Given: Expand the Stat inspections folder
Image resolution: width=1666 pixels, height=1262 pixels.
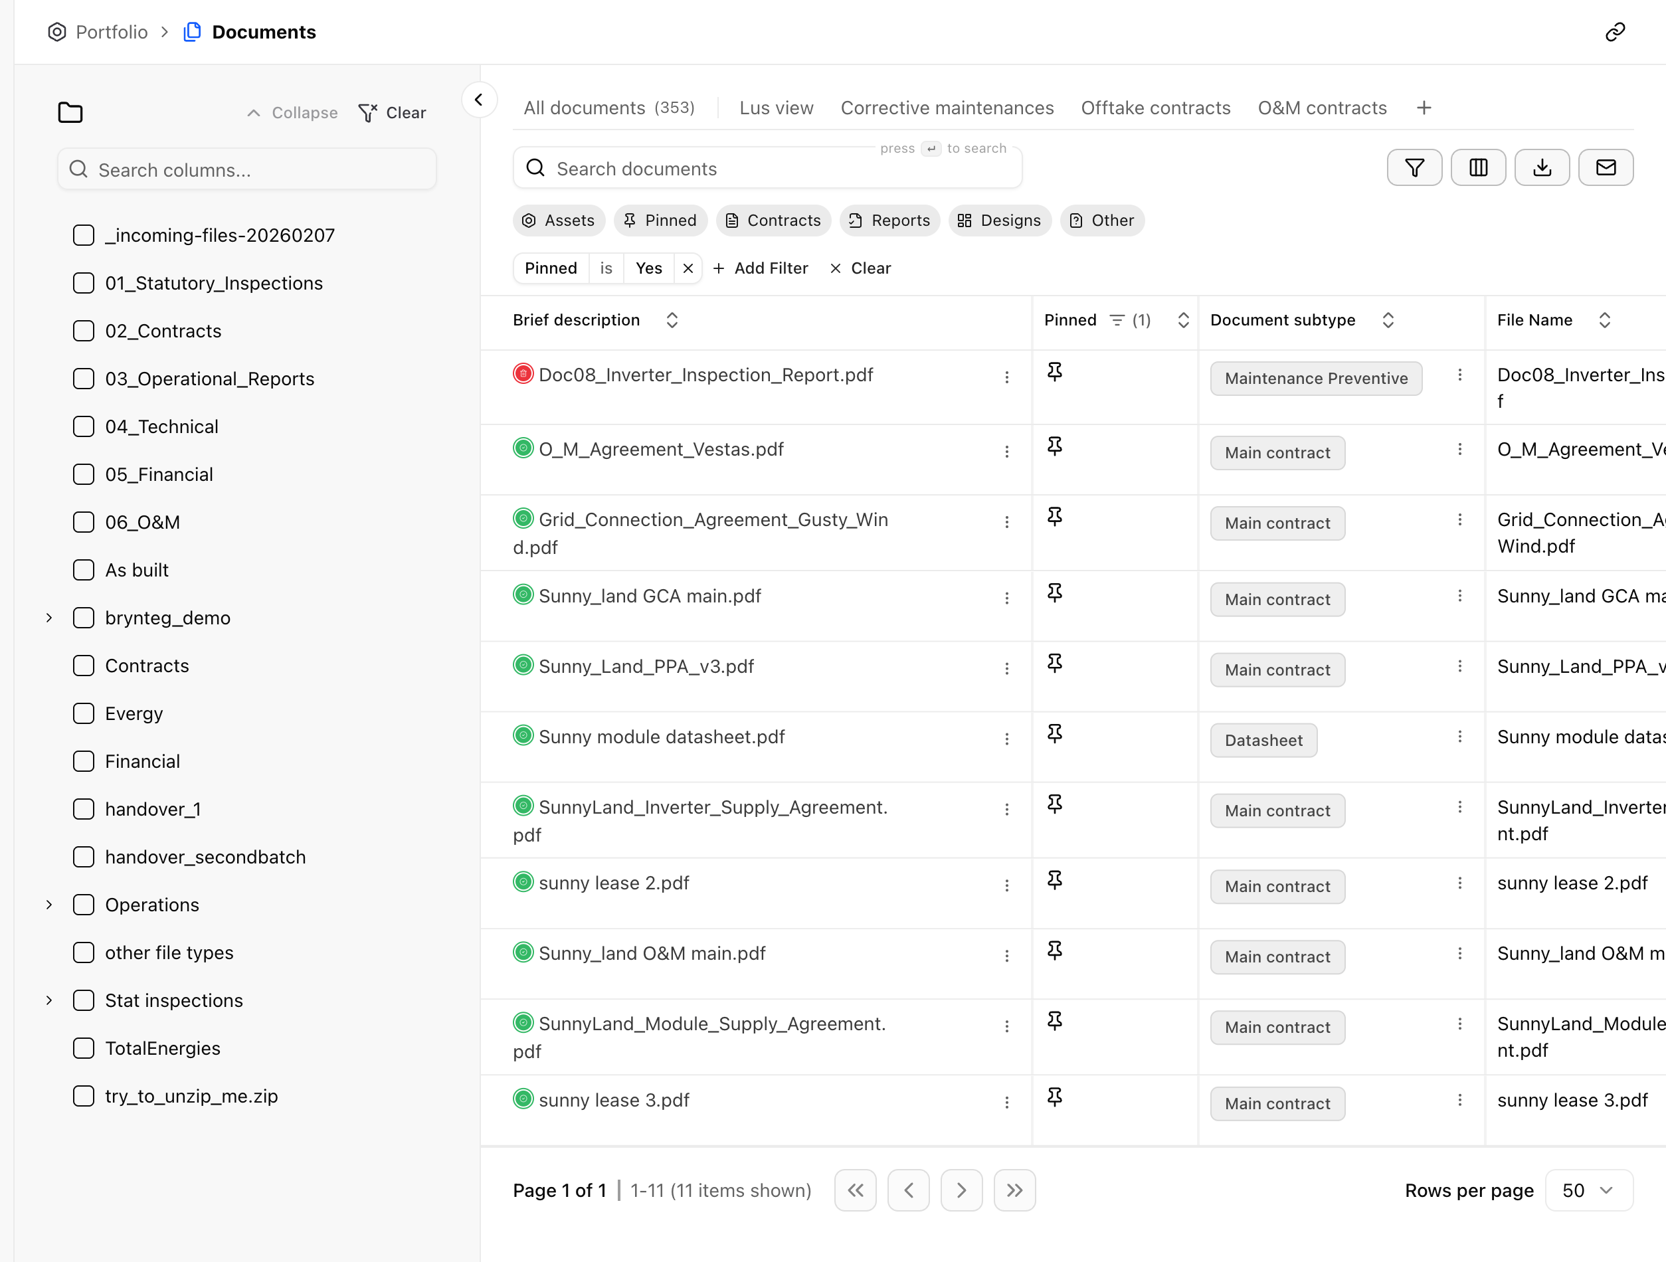Looking at the screenshot, I should [x=49, y=1000].
